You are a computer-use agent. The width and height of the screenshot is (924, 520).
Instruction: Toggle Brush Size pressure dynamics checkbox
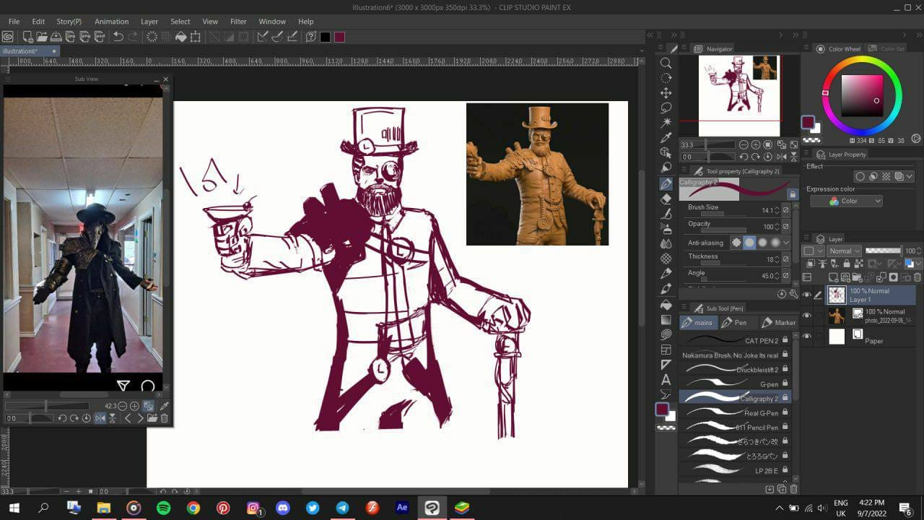tap(786, 210)
